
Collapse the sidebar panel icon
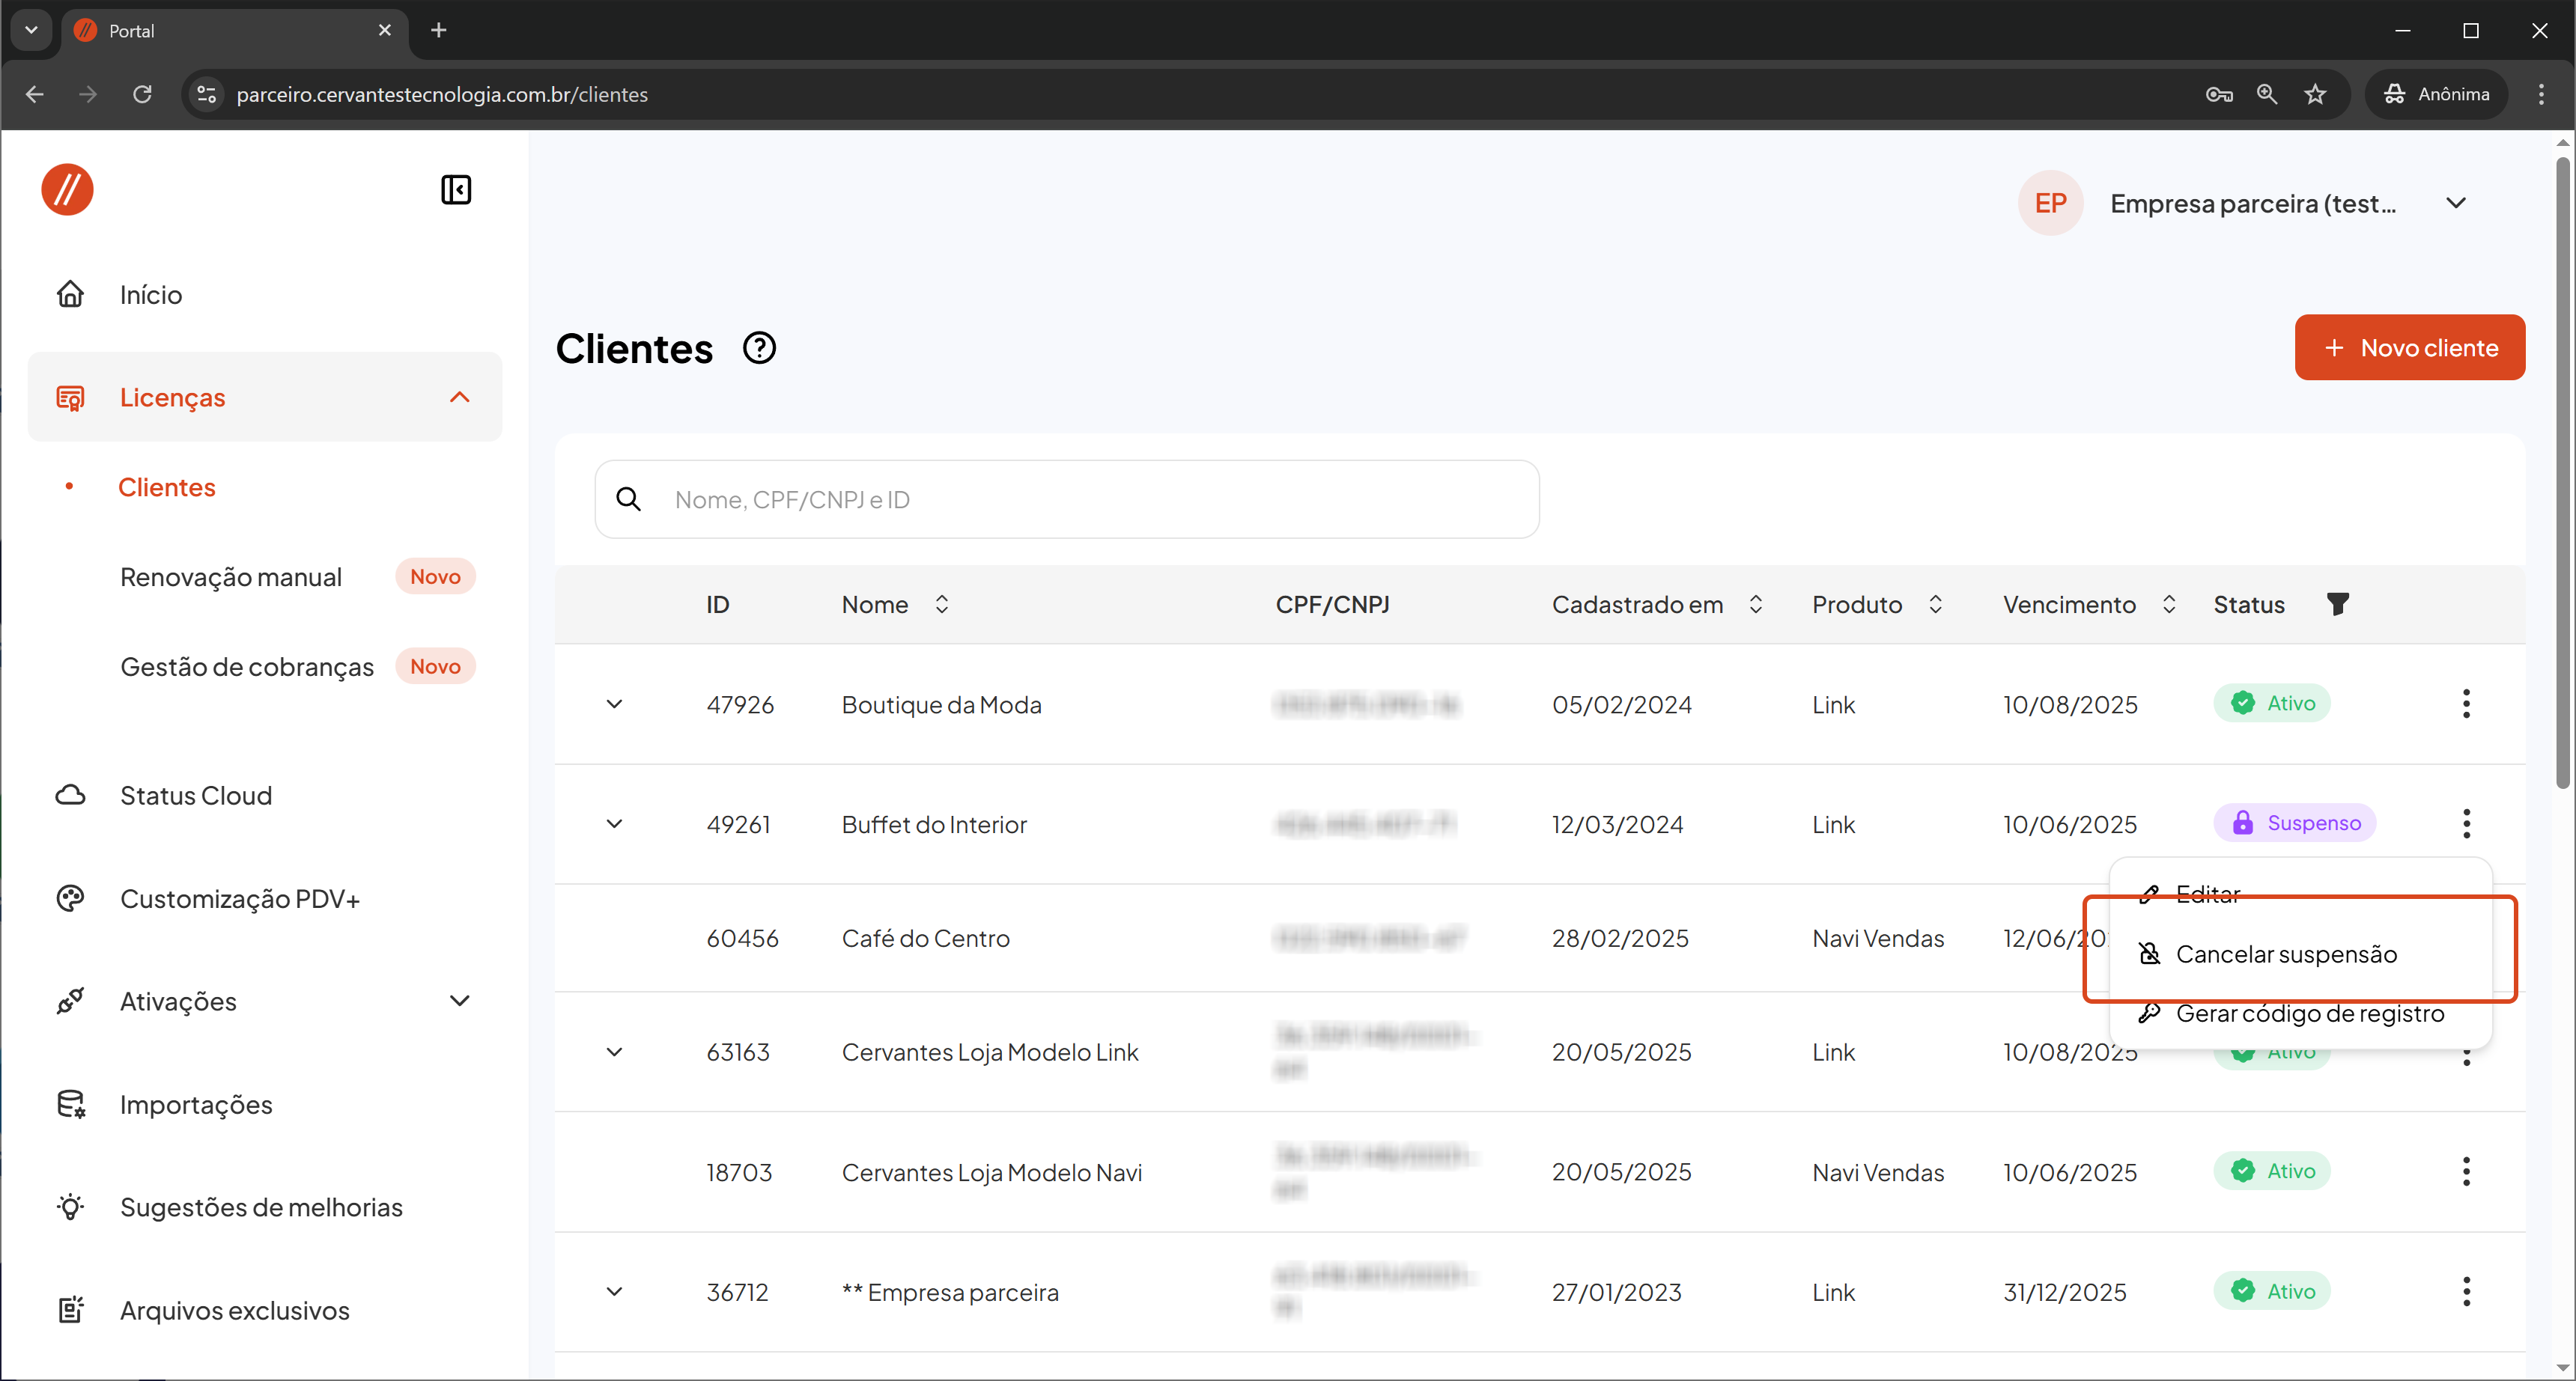456,190
